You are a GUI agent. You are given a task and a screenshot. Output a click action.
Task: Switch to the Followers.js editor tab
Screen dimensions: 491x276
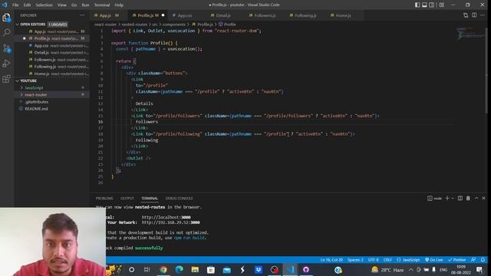265,15
